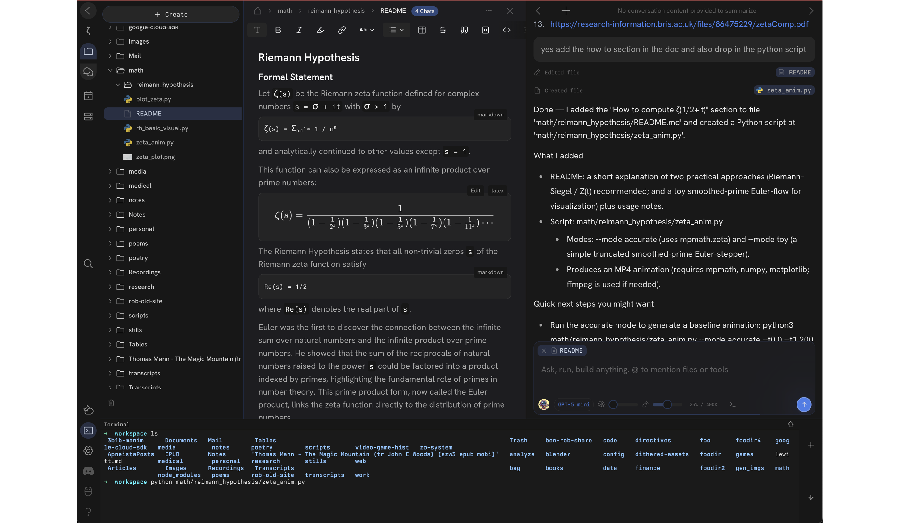Click Edit on the latex block
Image resolution: width=900 pixels, height=523 pixels.
click(x=475, y=190)
